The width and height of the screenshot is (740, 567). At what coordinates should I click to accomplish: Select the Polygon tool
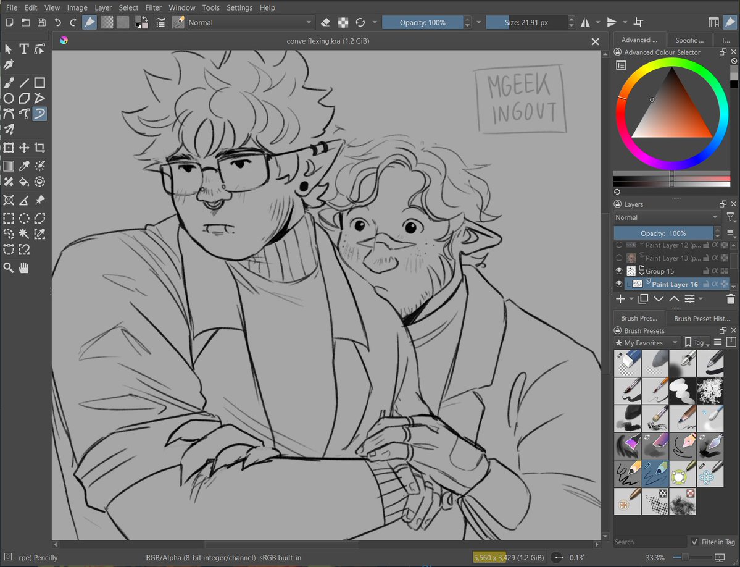point(24,98)
